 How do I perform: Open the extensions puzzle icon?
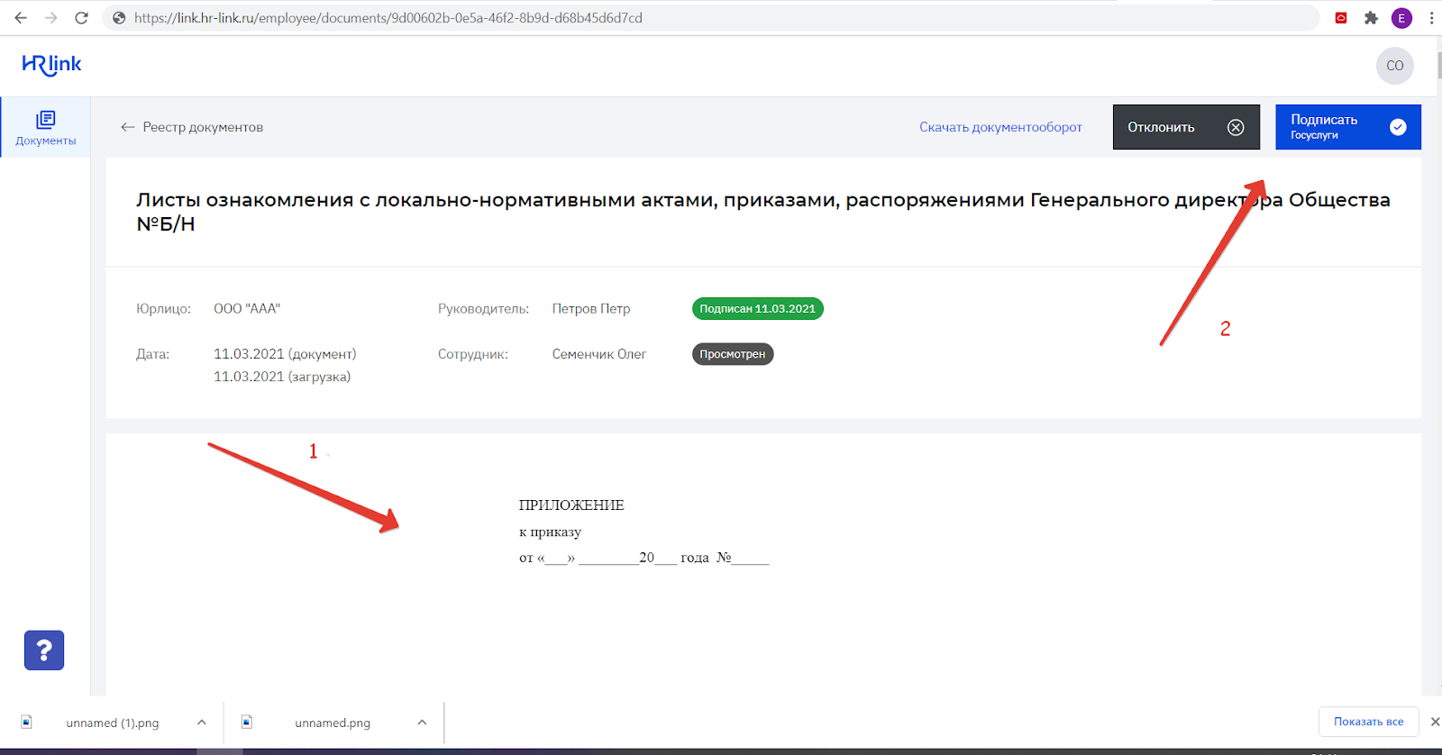(1371, 18)
